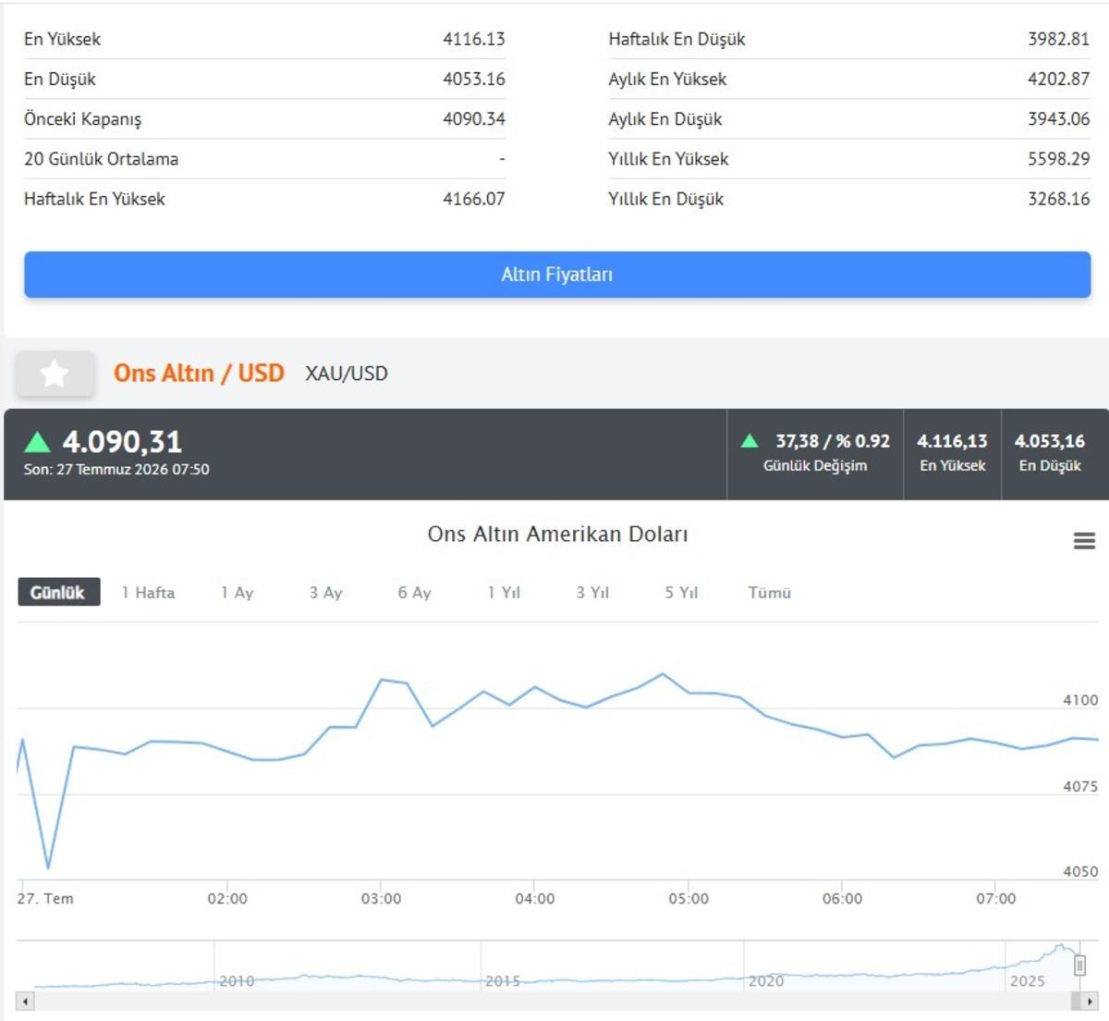This screenshot has height=1021, width=1109.
Task: Select the Günlük range
Action: pos(58,593)
